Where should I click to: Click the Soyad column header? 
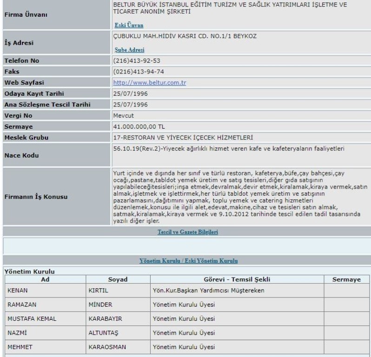pyautogui.click(x=118, y=279)
